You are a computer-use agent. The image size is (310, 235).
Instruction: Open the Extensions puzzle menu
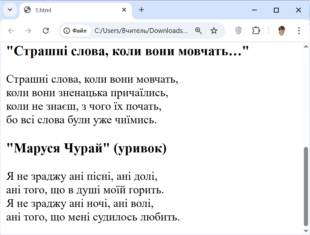[256, 31]
